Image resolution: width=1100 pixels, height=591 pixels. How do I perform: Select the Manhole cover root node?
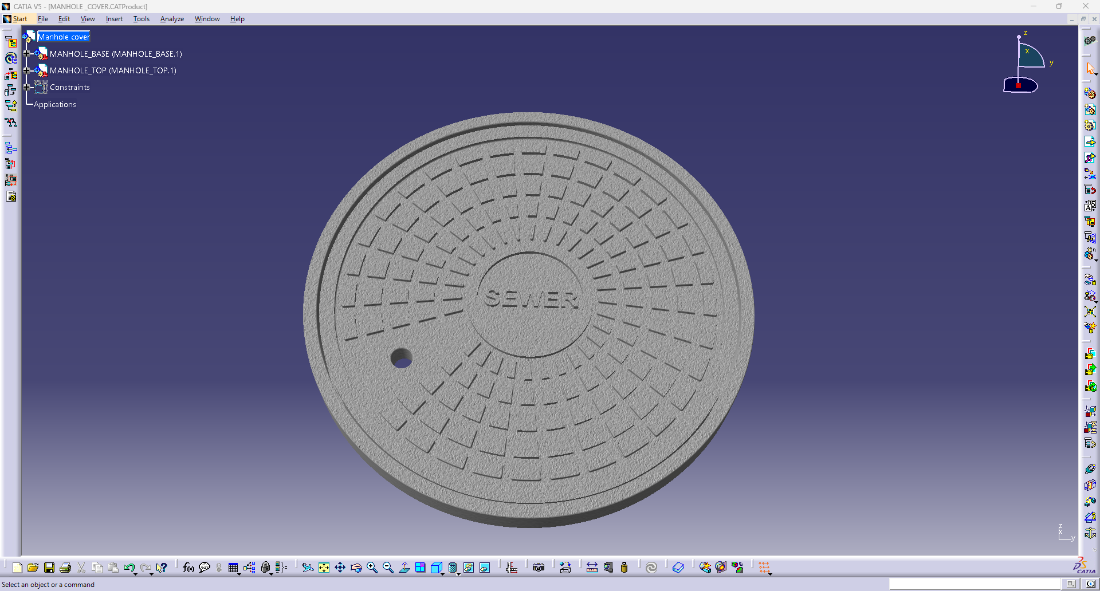coord(64,37)
